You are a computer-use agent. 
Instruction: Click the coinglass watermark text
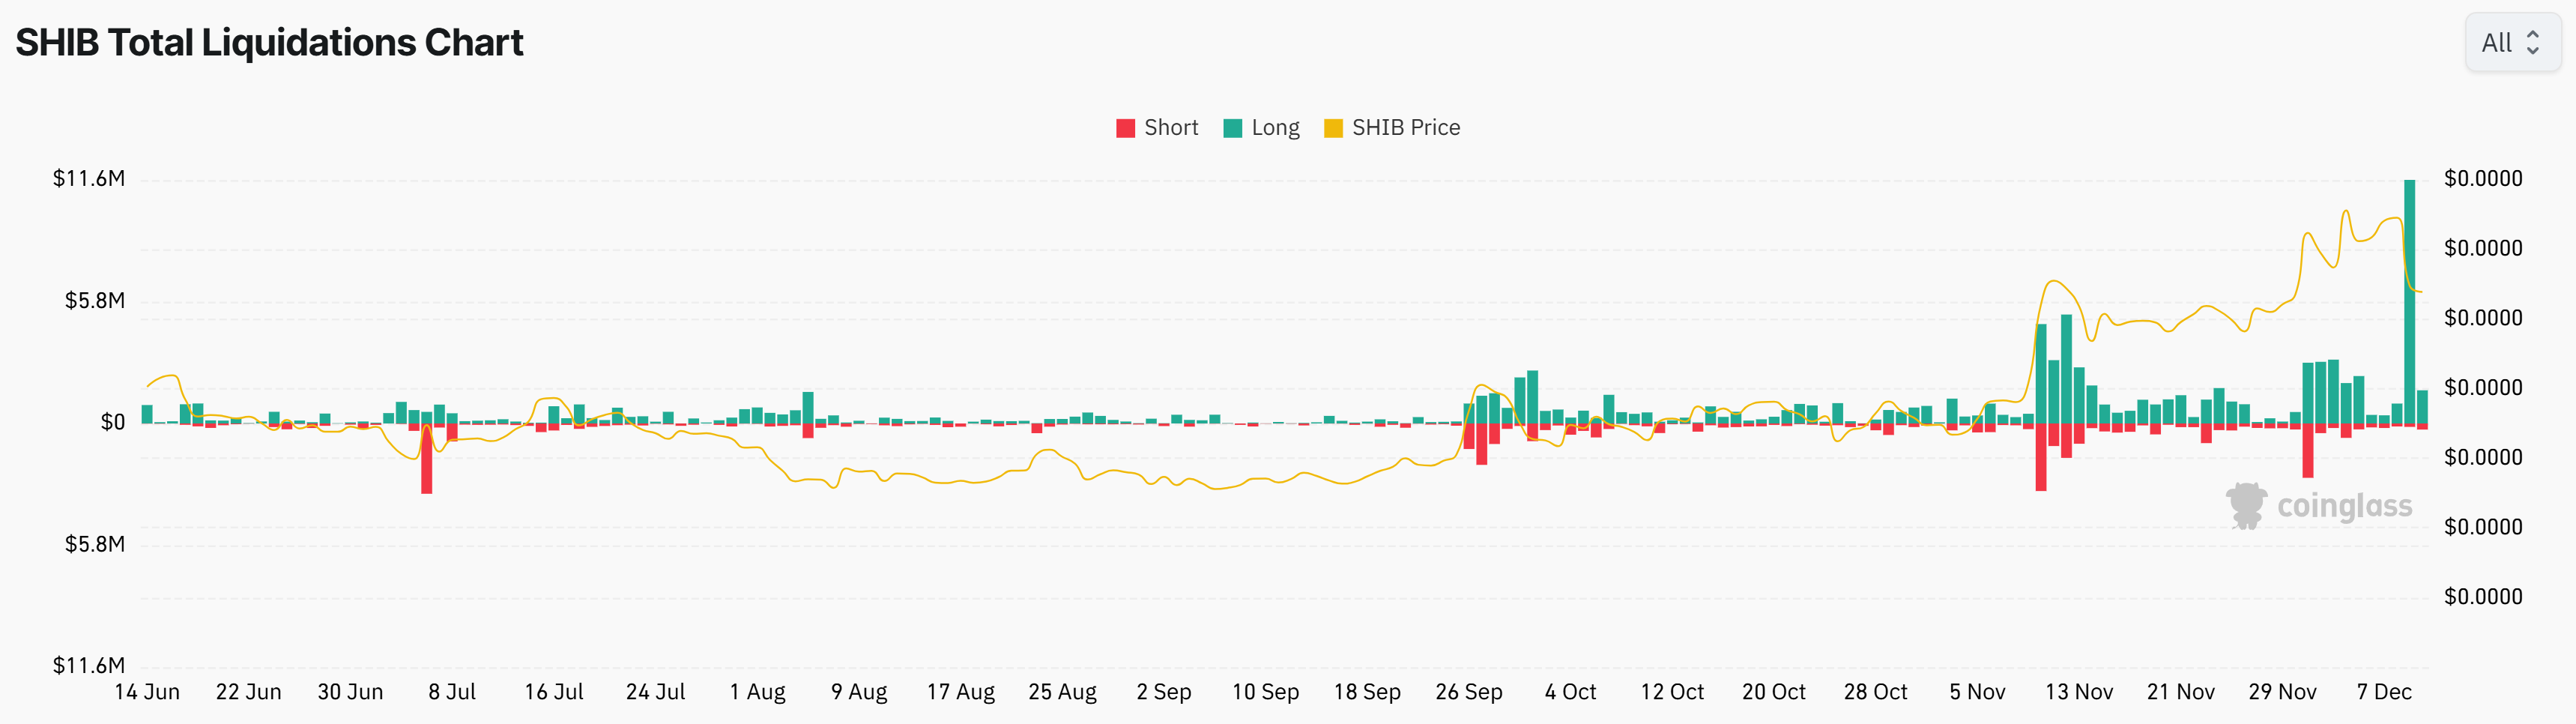tap(2344, 506)
